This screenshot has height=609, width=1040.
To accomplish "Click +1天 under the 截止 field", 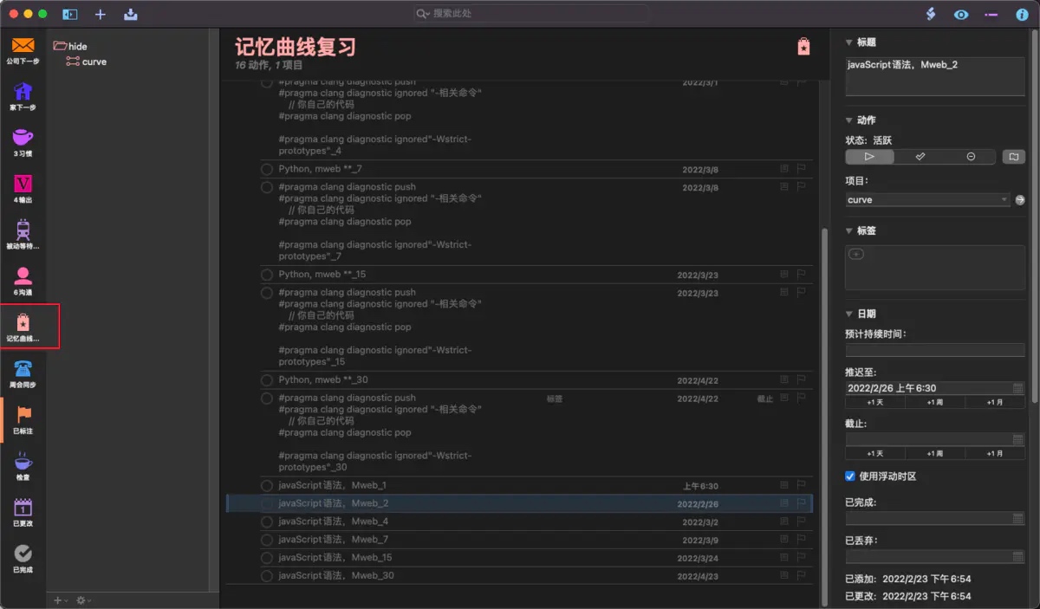I will pyautogui.click(x=875, y=453).
